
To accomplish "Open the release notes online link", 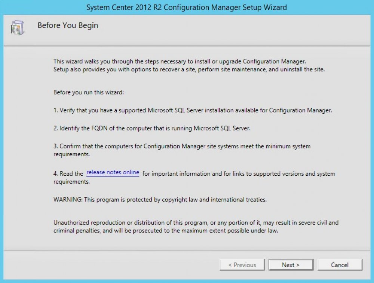I will tap(113, 172).
